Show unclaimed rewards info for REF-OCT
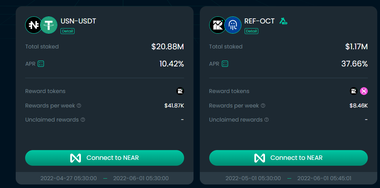Image resolution: width=380 pixels, height=188 pixels. [x=267, y=120]
